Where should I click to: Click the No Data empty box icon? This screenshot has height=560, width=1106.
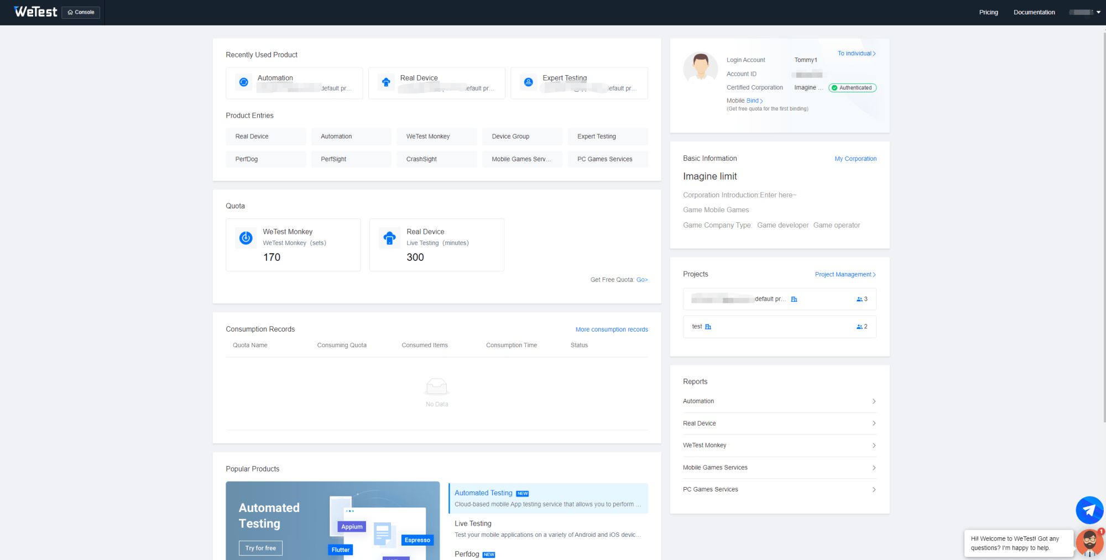tap(437, 386)
